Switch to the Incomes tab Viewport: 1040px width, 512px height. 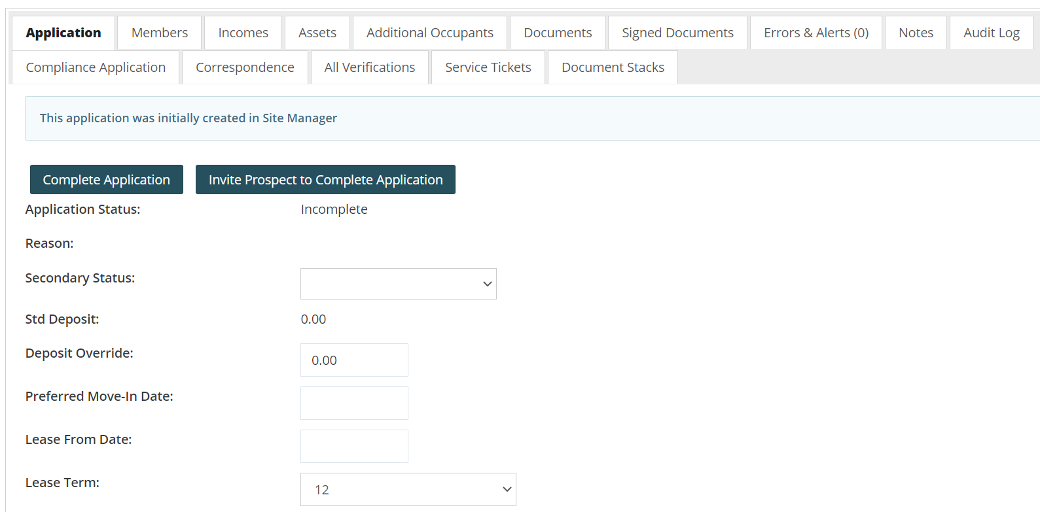pos(243,33)
